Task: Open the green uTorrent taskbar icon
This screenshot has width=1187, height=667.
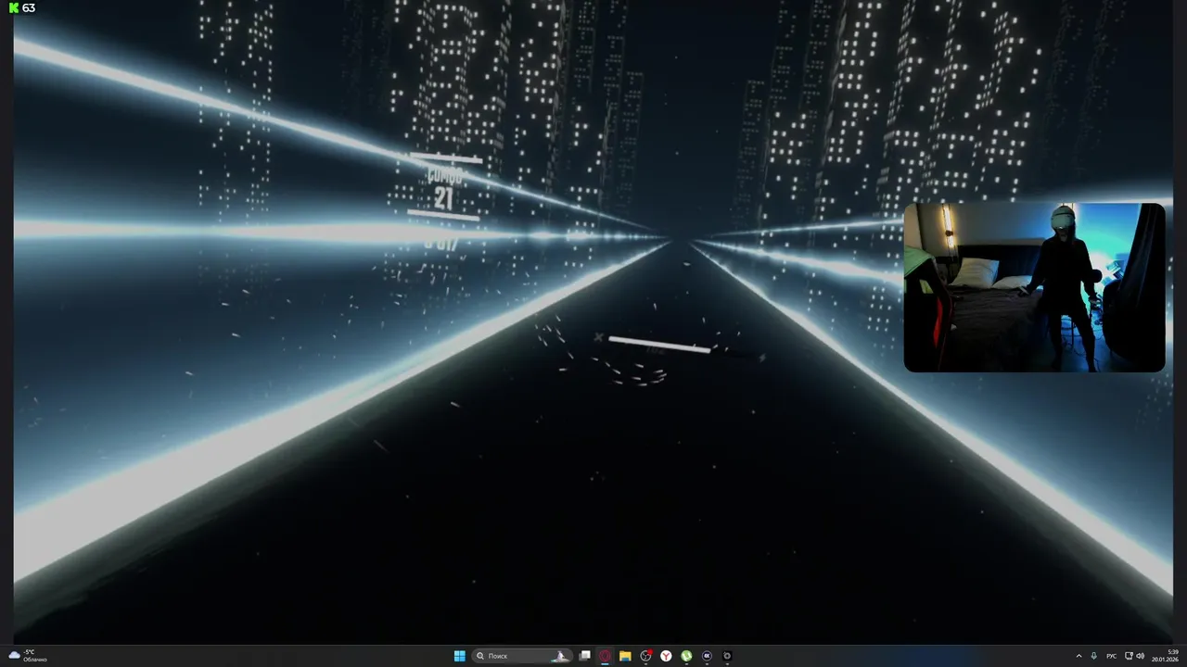Action: [686, 656]
